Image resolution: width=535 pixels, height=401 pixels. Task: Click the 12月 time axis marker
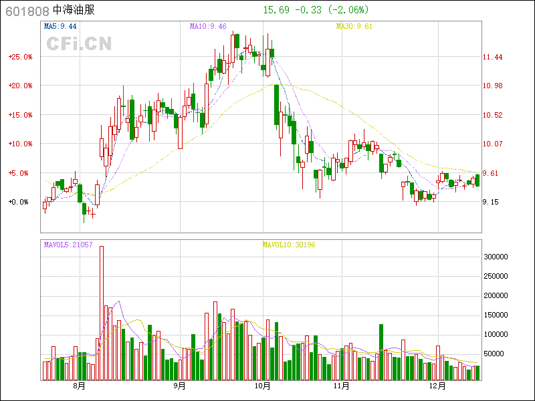pos(438,386)
